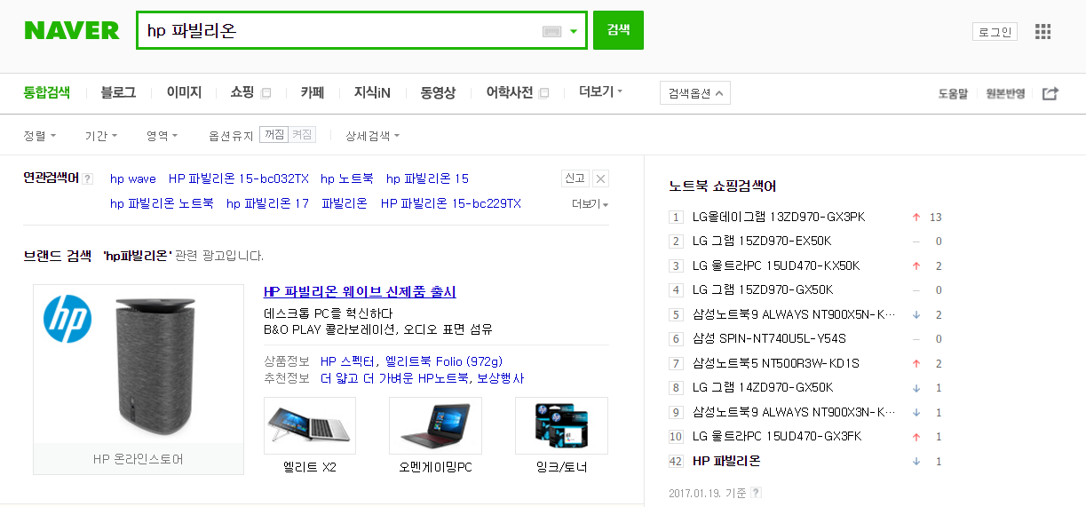Click the 도움말 help link
This screenshot has height=507, width=1086.
953,93
